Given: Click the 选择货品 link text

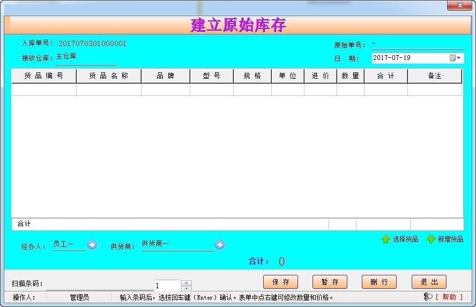Looking at the screenshot, I should coord(405,239).
